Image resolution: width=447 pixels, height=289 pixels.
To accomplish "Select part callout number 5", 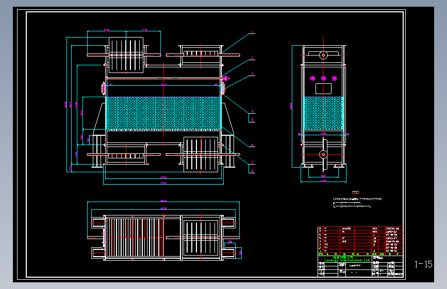I will (x=252, y=120).
